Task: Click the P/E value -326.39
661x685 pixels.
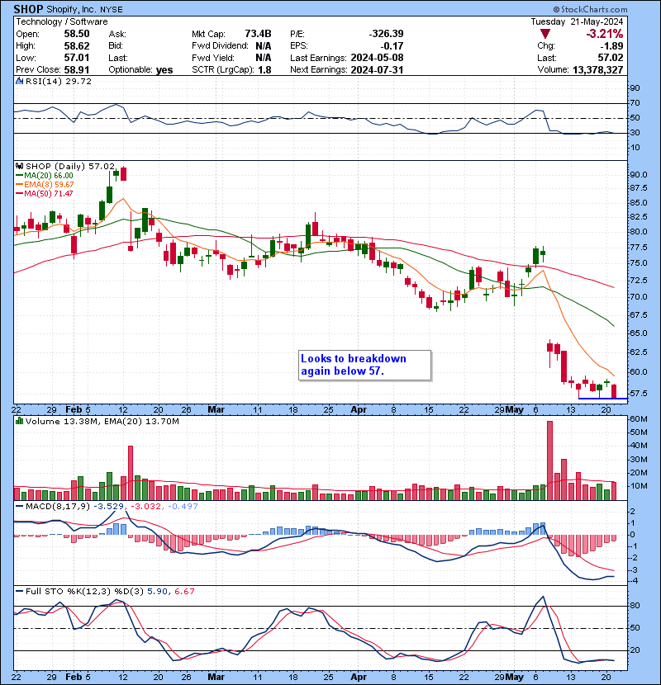Action: pos(387,34)
